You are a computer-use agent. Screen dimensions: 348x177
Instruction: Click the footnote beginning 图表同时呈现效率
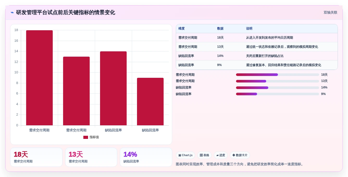240,164
